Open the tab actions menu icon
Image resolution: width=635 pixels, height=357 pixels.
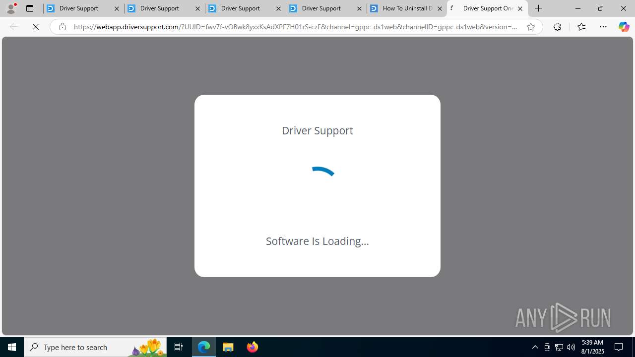point(30,8)
